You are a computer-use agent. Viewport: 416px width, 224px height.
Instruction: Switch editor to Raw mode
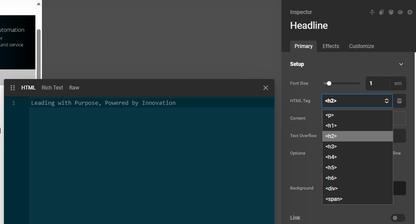pyautogui.click(x=74, y=88)
